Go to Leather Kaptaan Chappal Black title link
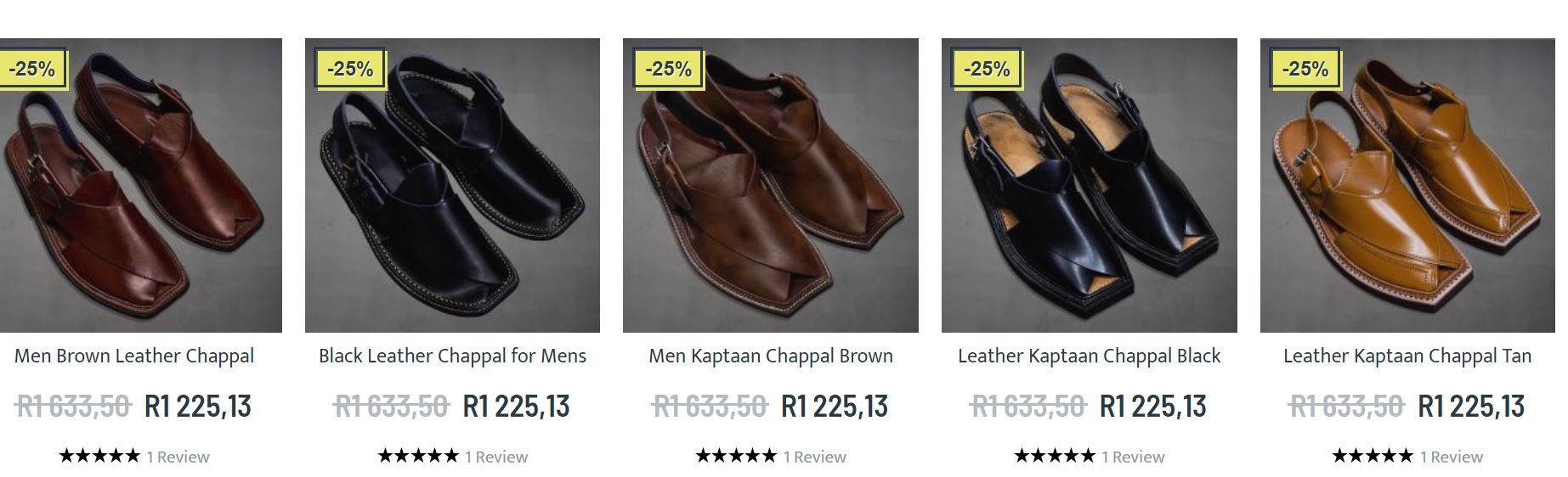Image resolution: width=1568 pixels, height=477 pixels. point(1089,356)
